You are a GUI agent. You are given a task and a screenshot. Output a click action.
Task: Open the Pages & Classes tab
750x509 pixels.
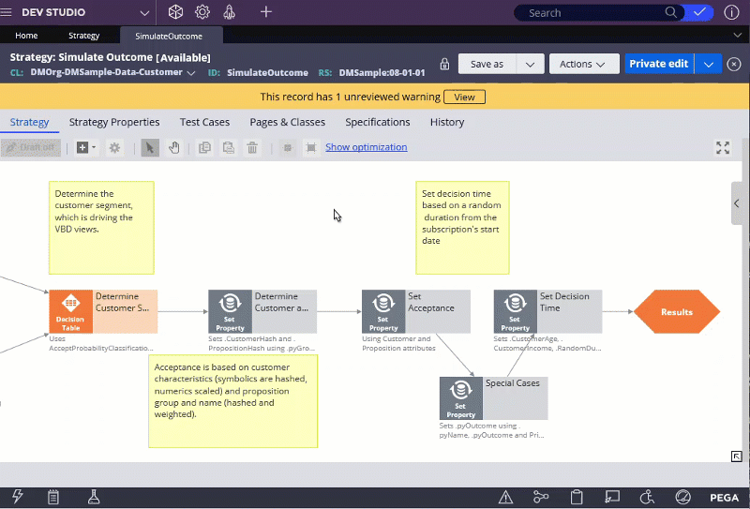point(287,122)
